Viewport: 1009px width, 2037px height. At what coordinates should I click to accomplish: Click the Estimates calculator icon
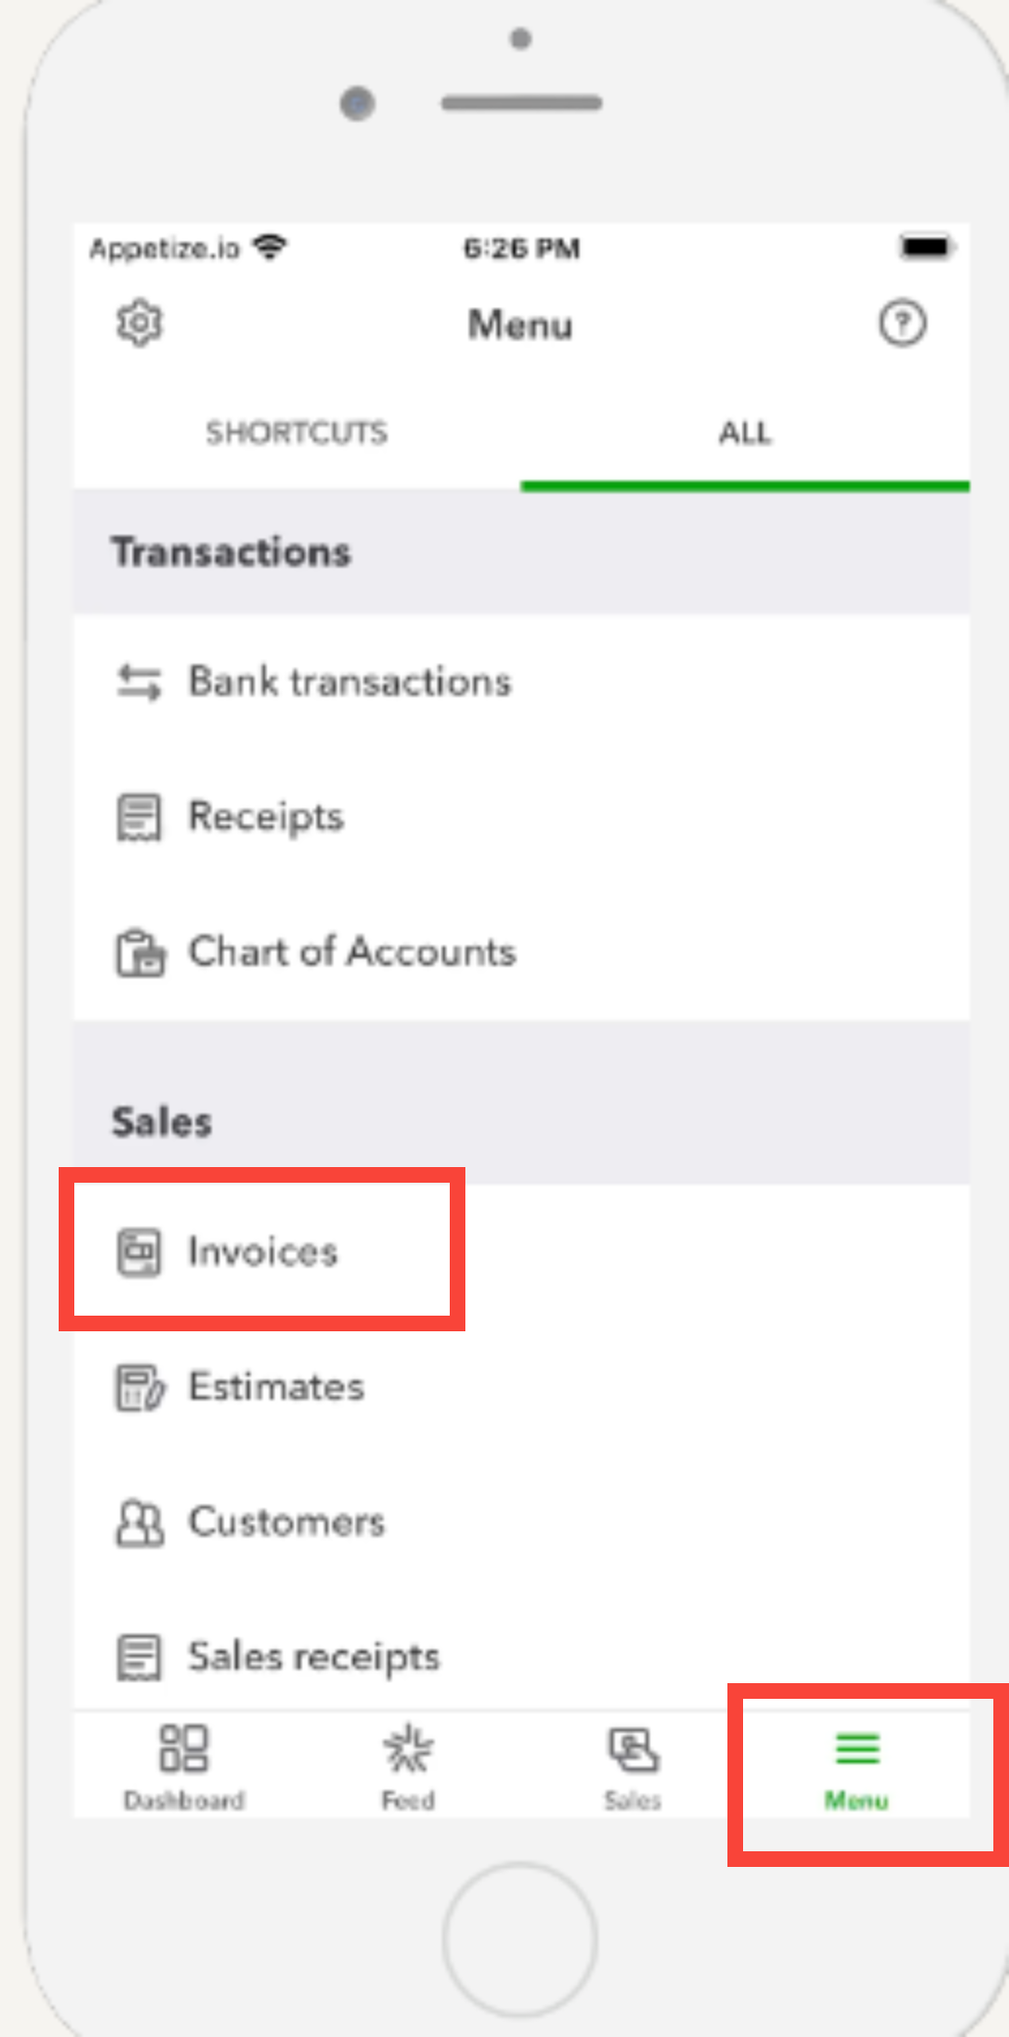[140, 1387]
